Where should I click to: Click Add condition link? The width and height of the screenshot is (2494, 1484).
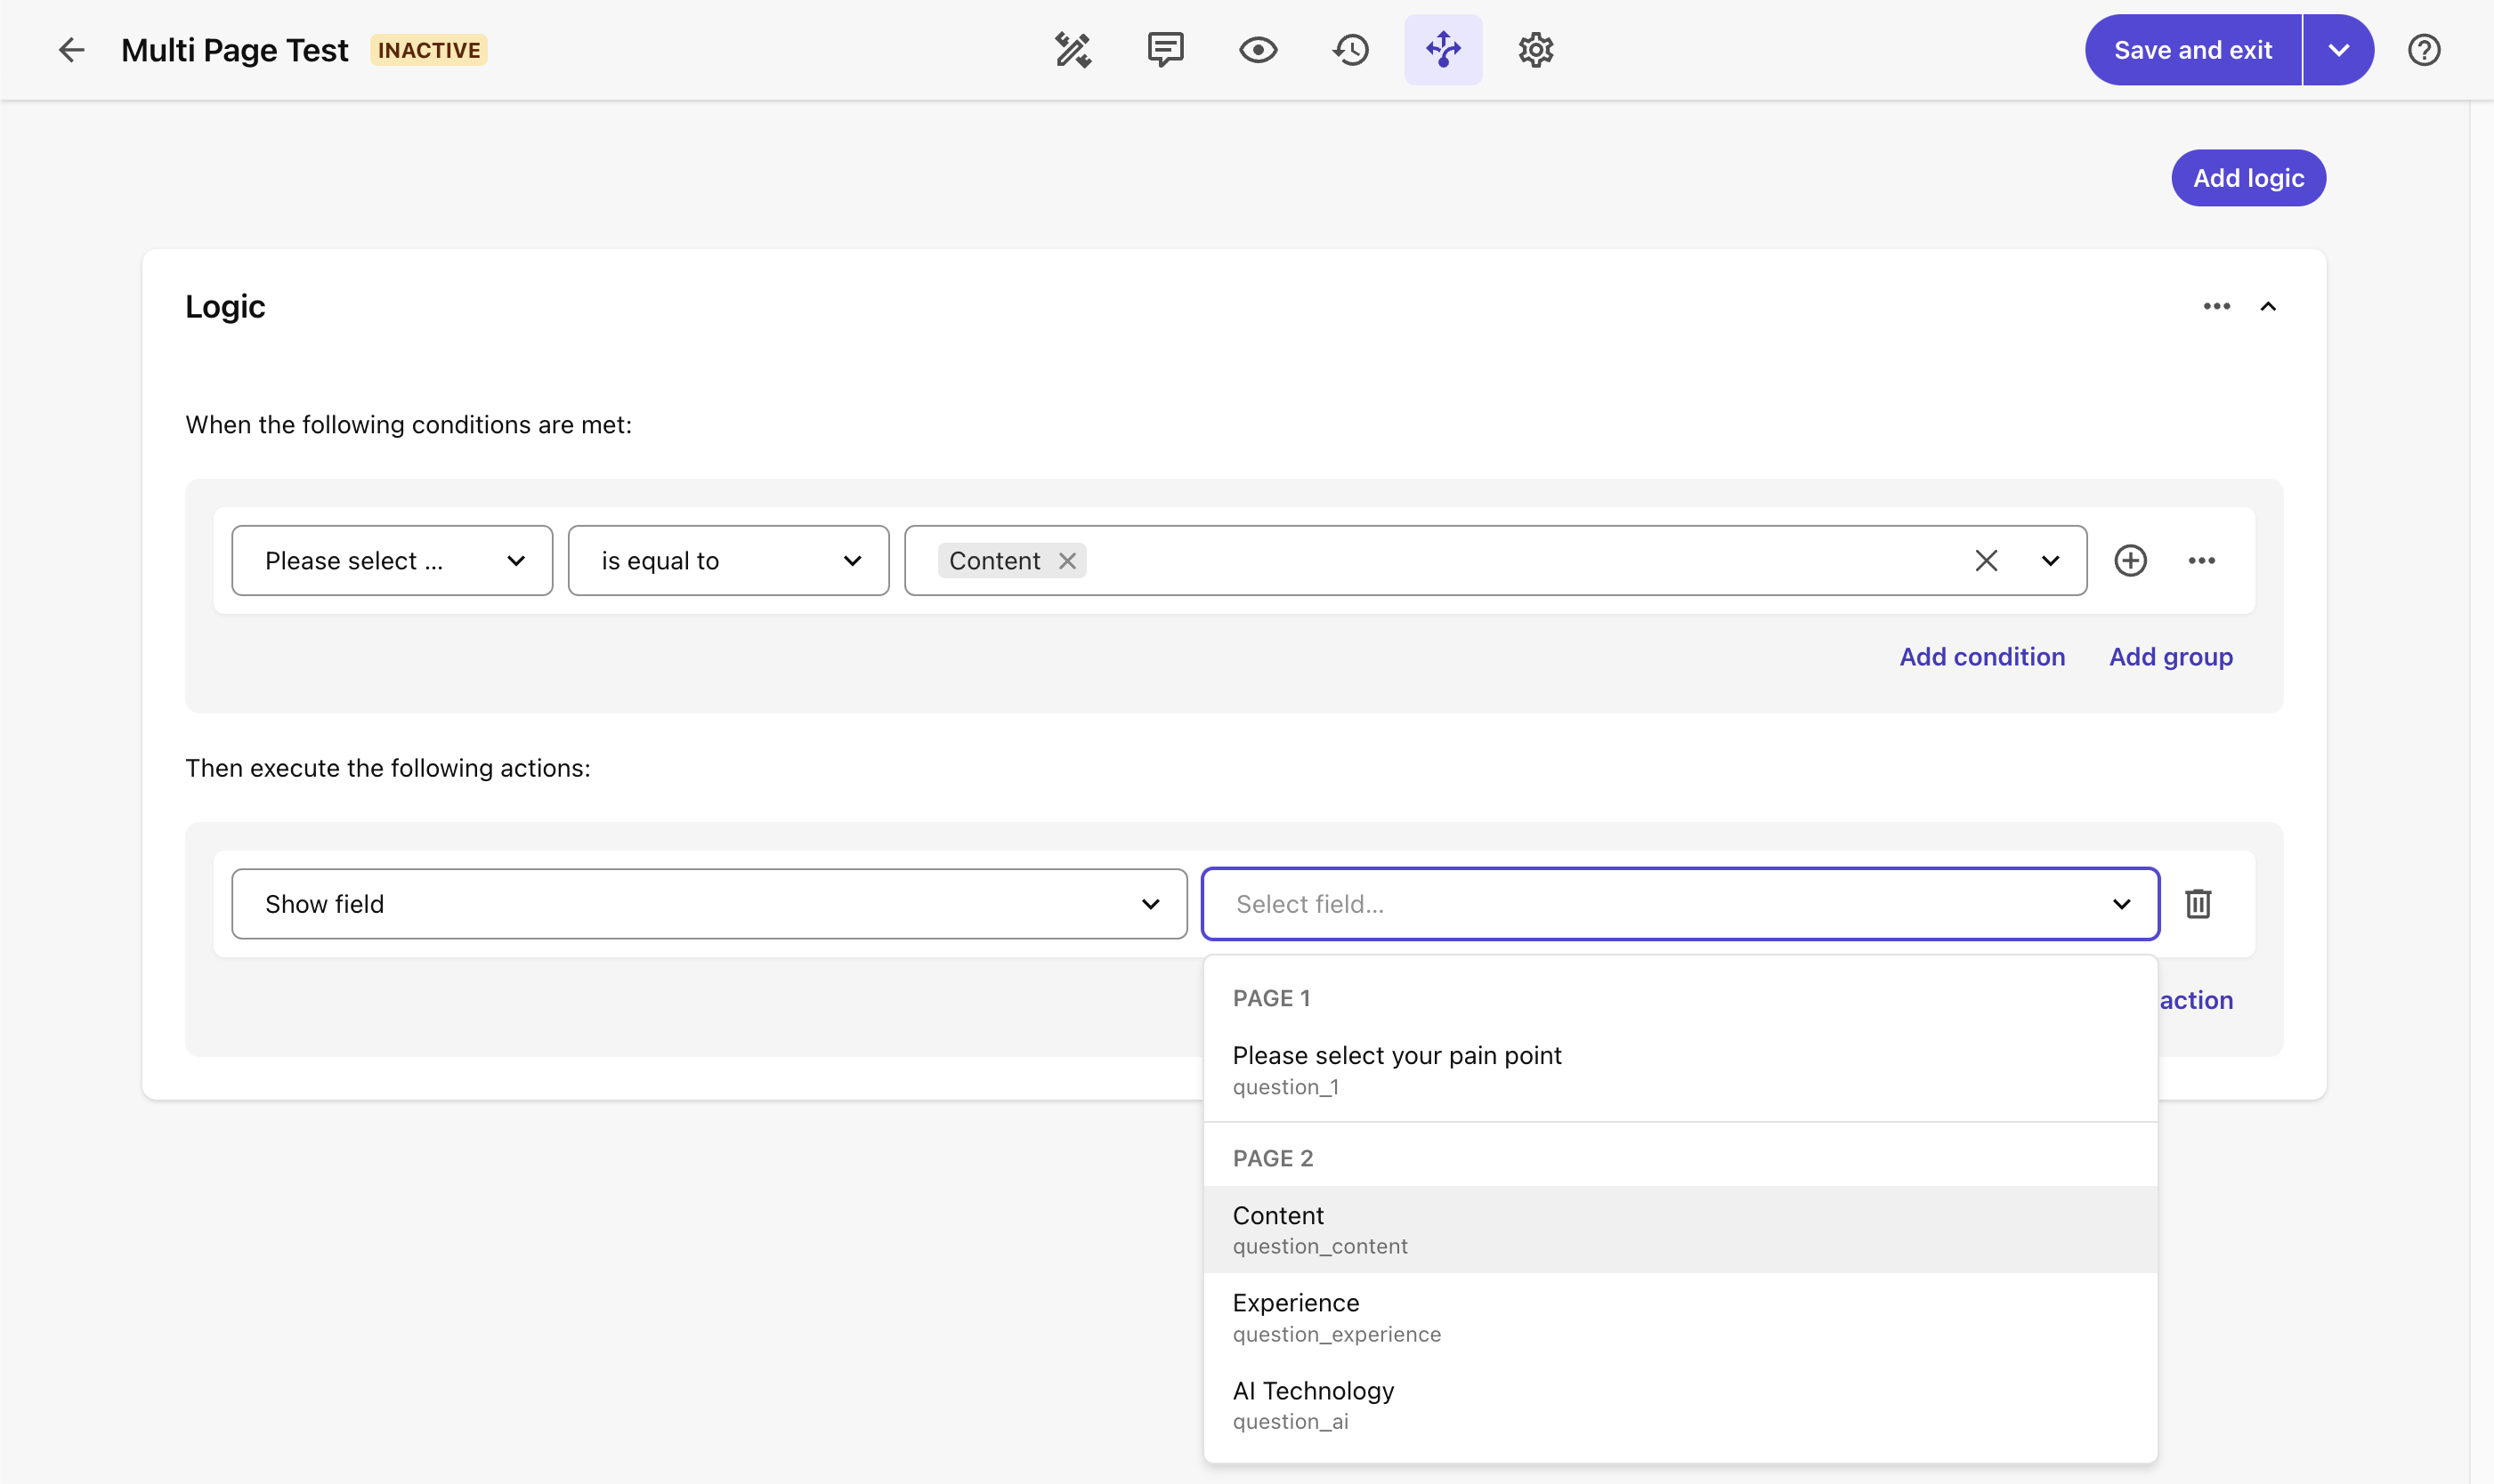(x=1981, y=656)
